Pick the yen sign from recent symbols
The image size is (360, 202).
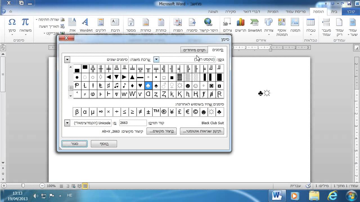[172, 112]
